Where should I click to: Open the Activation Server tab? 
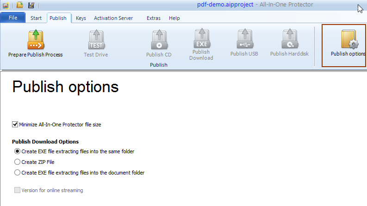pyautogui.click(x=113, y=18)
